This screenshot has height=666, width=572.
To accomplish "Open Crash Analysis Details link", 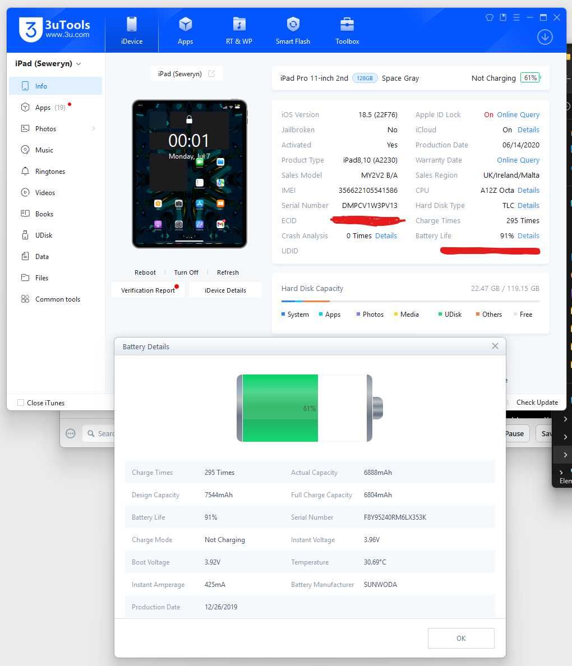I will (x=386, y=235).
